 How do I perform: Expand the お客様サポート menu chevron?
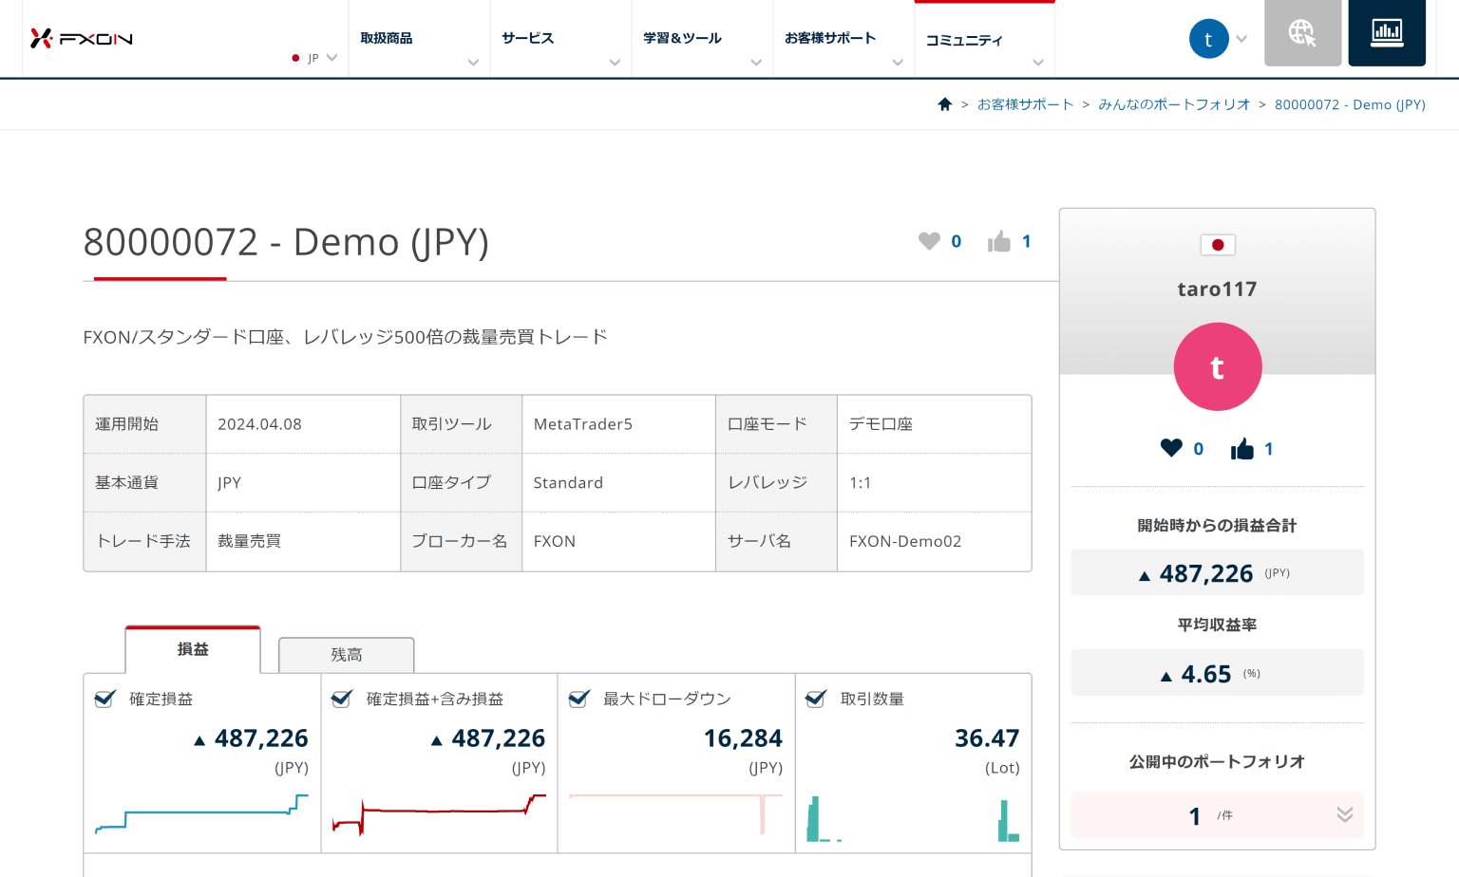tap(898, 63)
